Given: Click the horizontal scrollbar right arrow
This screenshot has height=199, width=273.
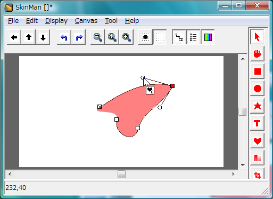Looking at the screenshot, I should point(234,174).
